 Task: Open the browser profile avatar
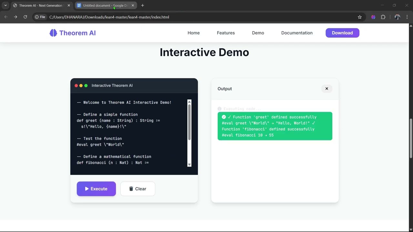(x=398, y=17)
